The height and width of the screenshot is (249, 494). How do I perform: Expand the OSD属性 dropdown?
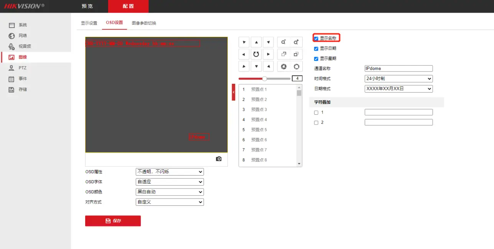[x=170, y=172]
